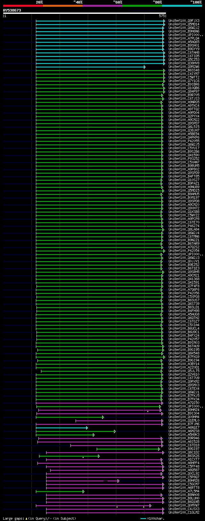Select the label UniRef100_A7QI50
This screenshot has width=205, height=521.
pyautogui.click(x=184, y=403)
